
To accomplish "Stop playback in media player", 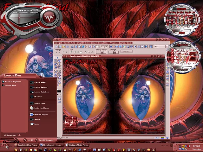I will point(33,22).
